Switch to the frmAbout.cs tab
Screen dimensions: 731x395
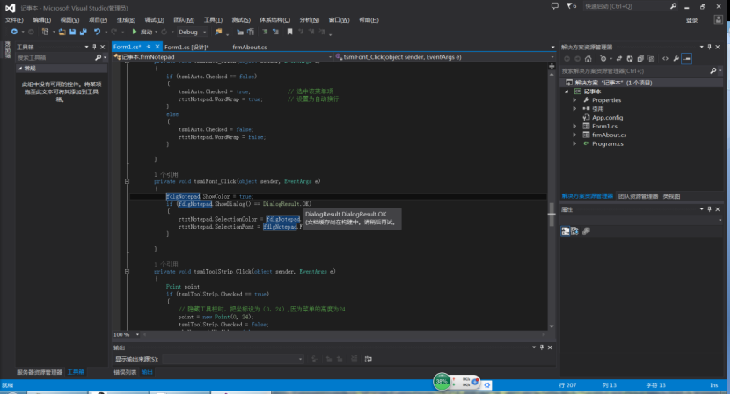click(250, 48)
